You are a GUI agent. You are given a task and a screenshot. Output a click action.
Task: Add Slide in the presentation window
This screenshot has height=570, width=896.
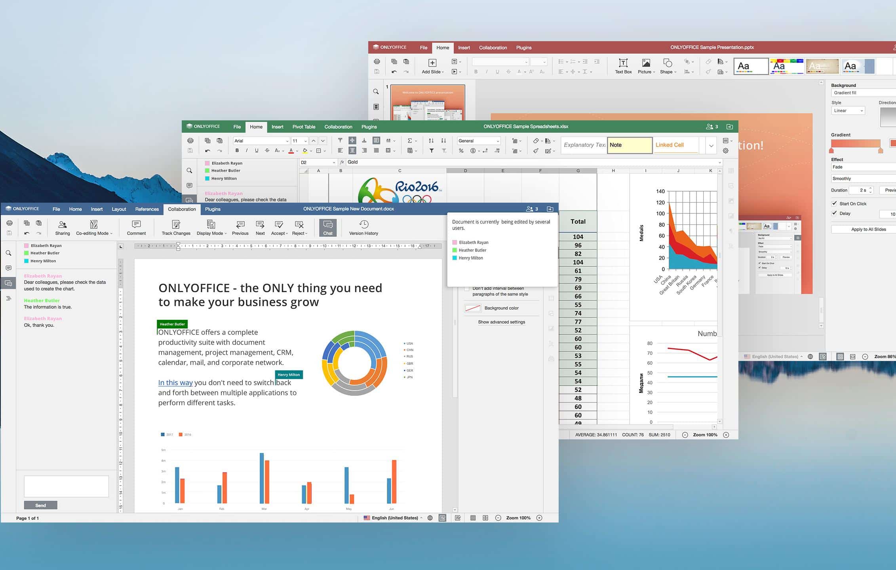(x=432, y=66)
